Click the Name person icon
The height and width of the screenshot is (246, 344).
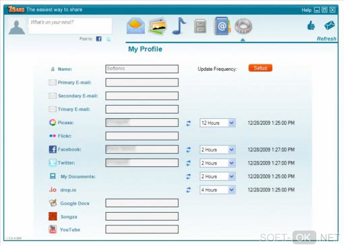coord(53,69)
